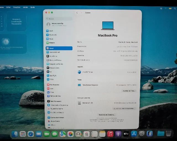Open Acessibilidade in the sidebar
Image resolution: width=177 pixels, height=141 pixels.
pos(53,52)
